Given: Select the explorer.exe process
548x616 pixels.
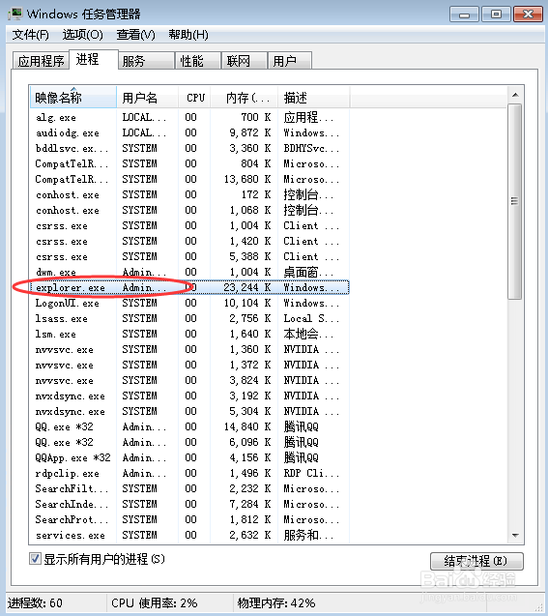Looking at the screenshot, I should [189, 287].
